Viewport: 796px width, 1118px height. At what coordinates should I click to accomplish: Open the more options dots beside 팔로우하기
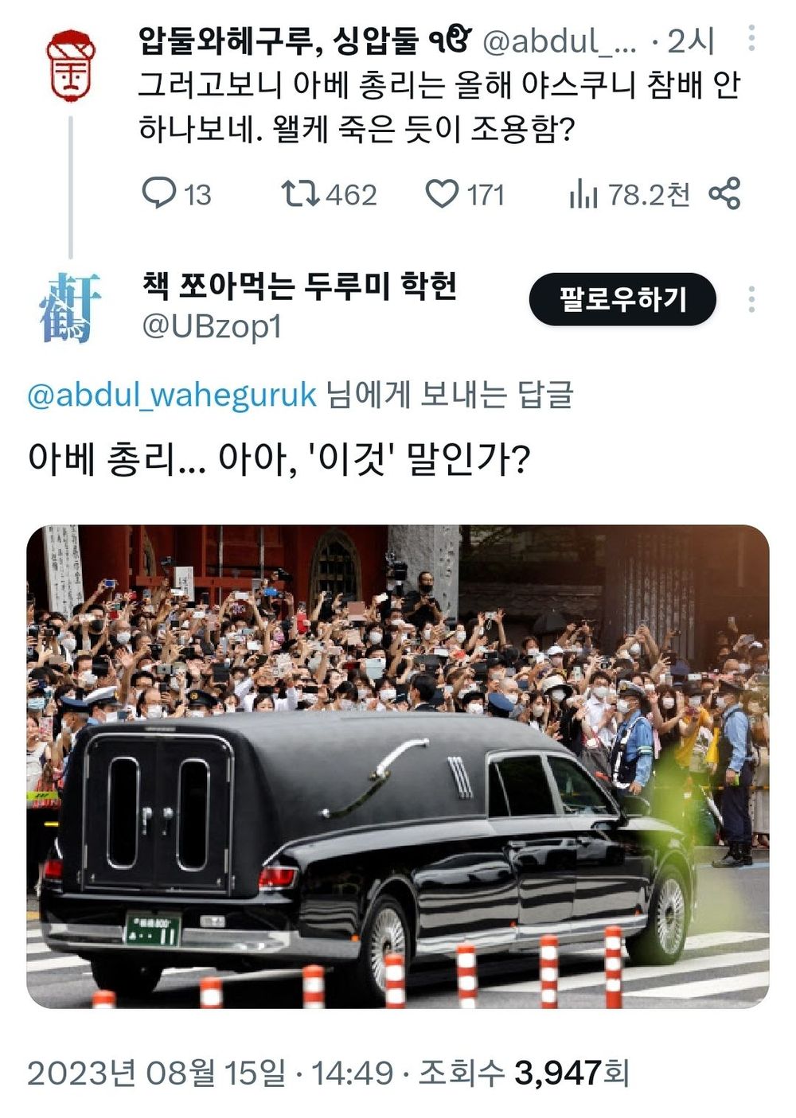tap(751, 299)
